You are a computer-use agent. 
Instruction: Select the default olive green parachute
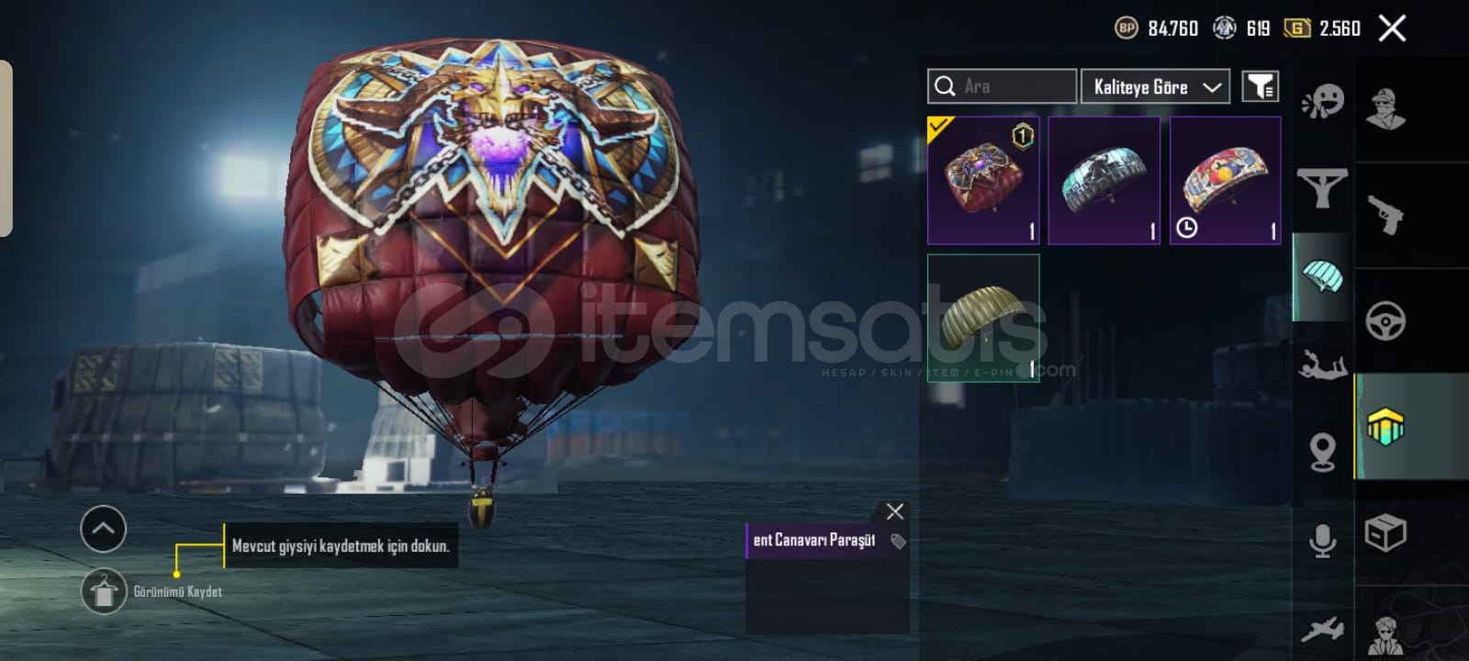click(983, 318)
